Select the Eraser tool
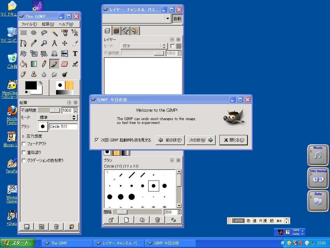330x248 pixels. tap(64, 64)
